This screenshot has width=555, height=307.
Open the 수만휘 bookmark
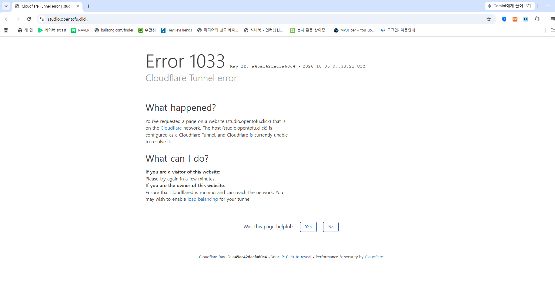point(147,30)
